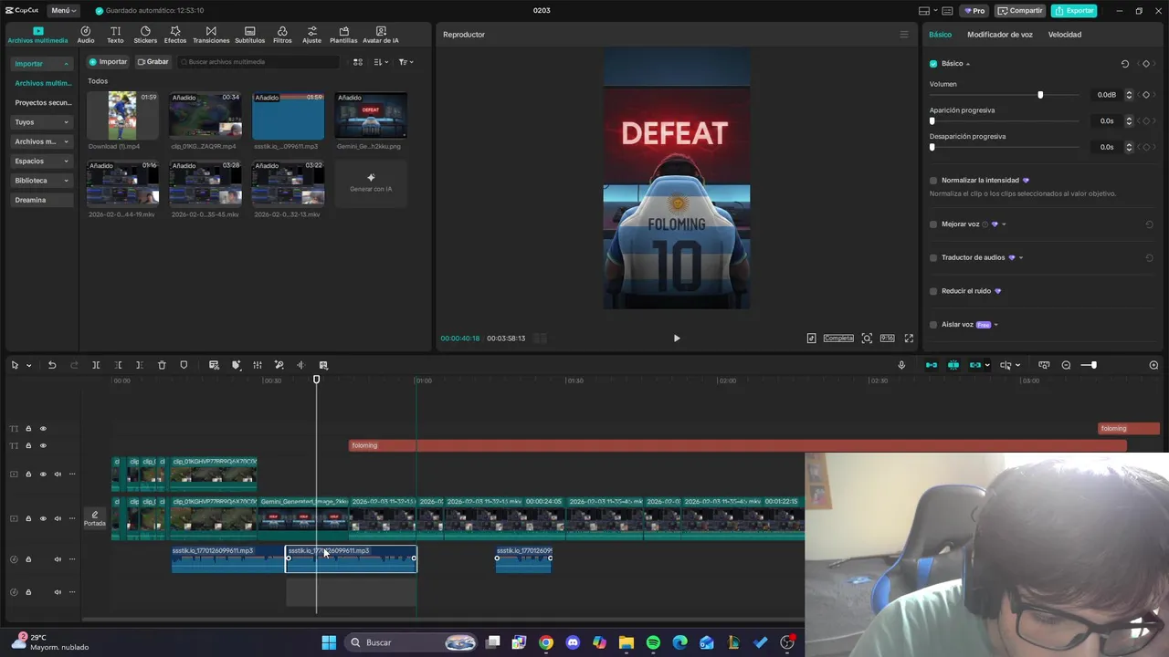The image size is (1169, 657).
Task: Open the 9:16 aspect ratio selector
Action: 887,339
